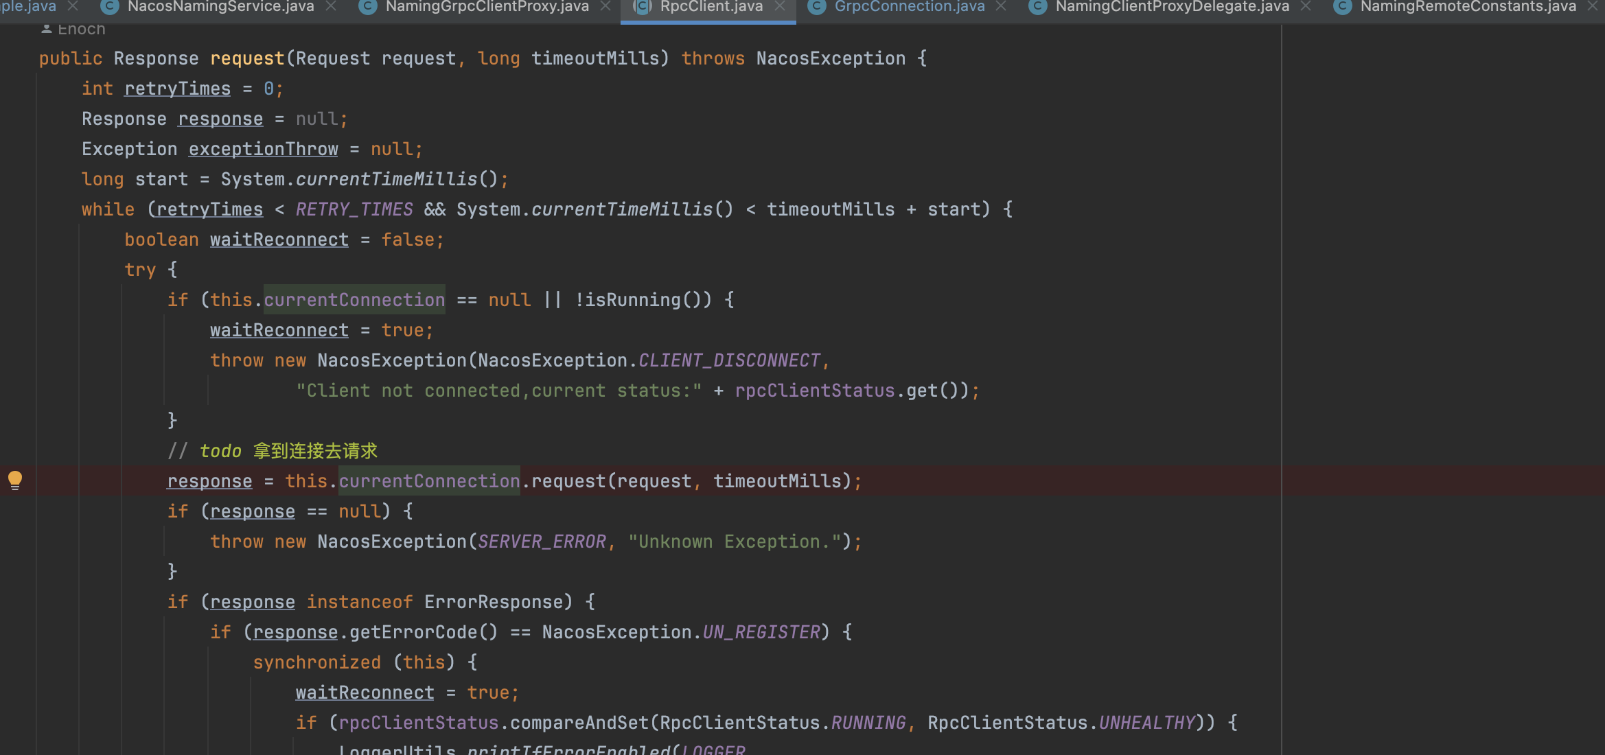Close the NamingClientProxyDelegate.java tab
The image size is (1605, 755).
tap(1306, 6)
